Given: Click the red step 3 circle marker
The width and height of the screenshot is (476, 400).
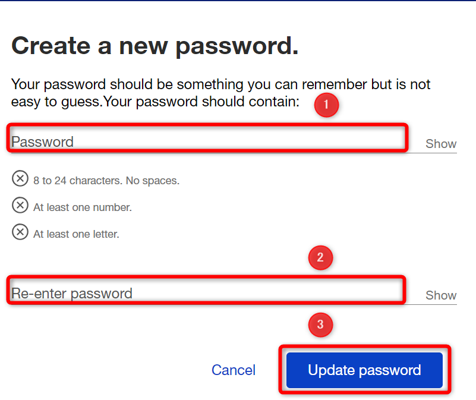Looking at the screenshot, I should click(320, 325).
